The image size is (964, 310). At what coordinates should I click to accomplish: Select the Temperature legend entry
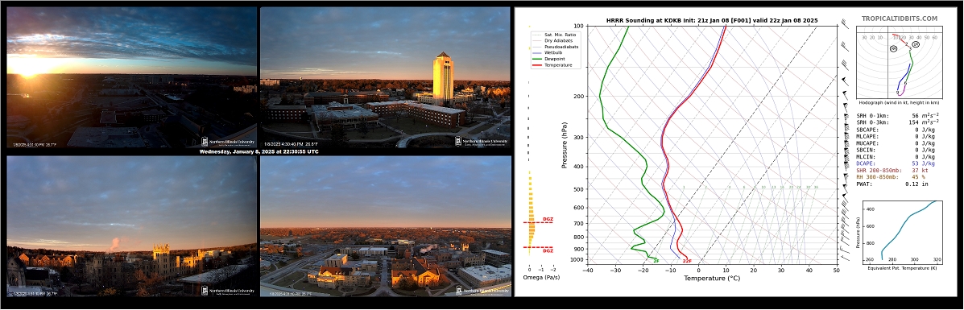(x=552, y=64)
